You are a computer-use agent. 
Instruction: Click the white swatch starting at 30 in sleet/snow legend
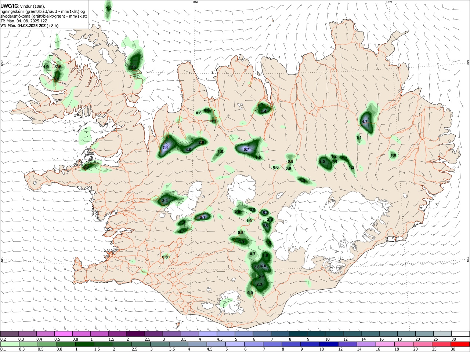pos(460,334)
